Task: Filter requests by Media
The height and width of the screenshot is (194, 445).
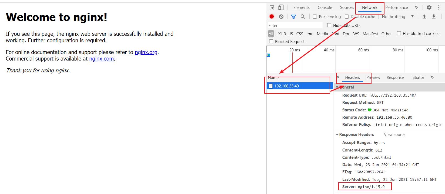Action: (x=322, y=34)
